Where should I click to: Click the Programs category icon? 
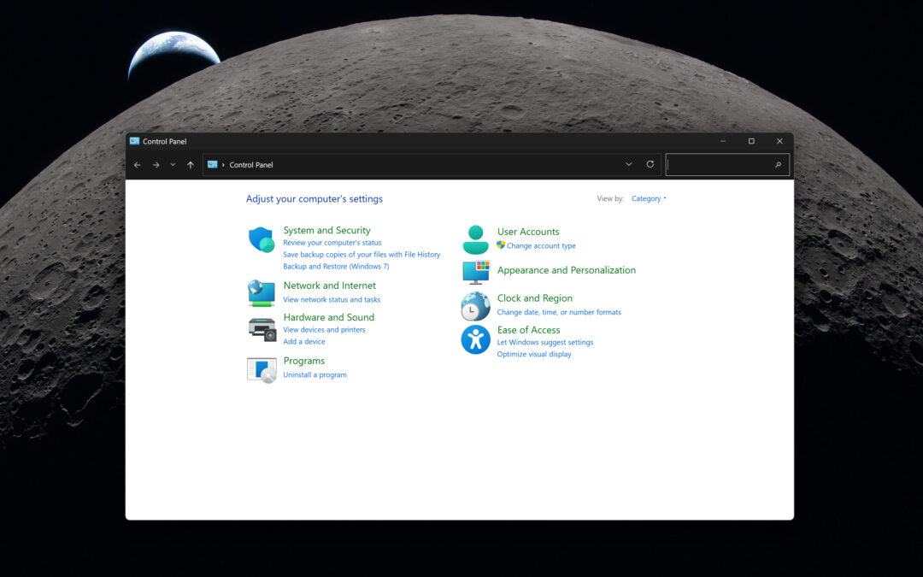262,369
